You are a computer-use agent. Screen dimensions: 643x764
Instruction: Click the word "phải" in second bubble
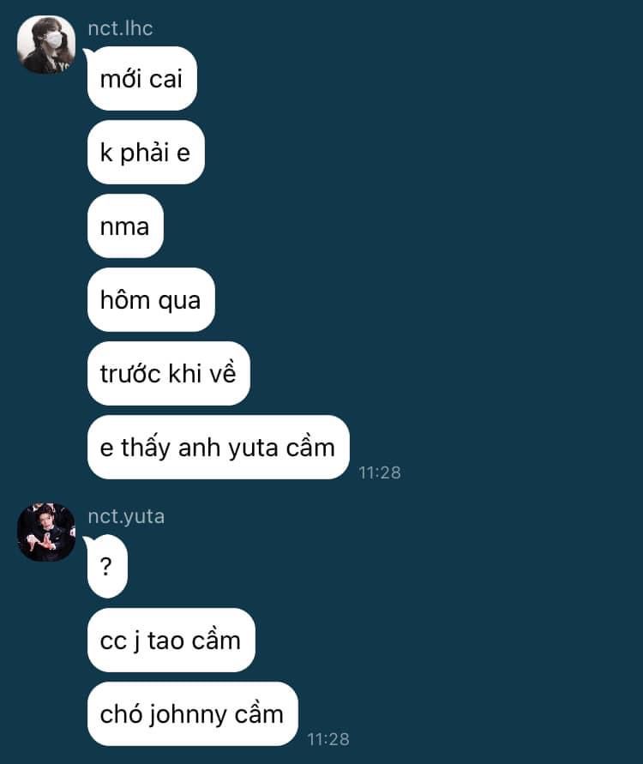tap(144, 153)
